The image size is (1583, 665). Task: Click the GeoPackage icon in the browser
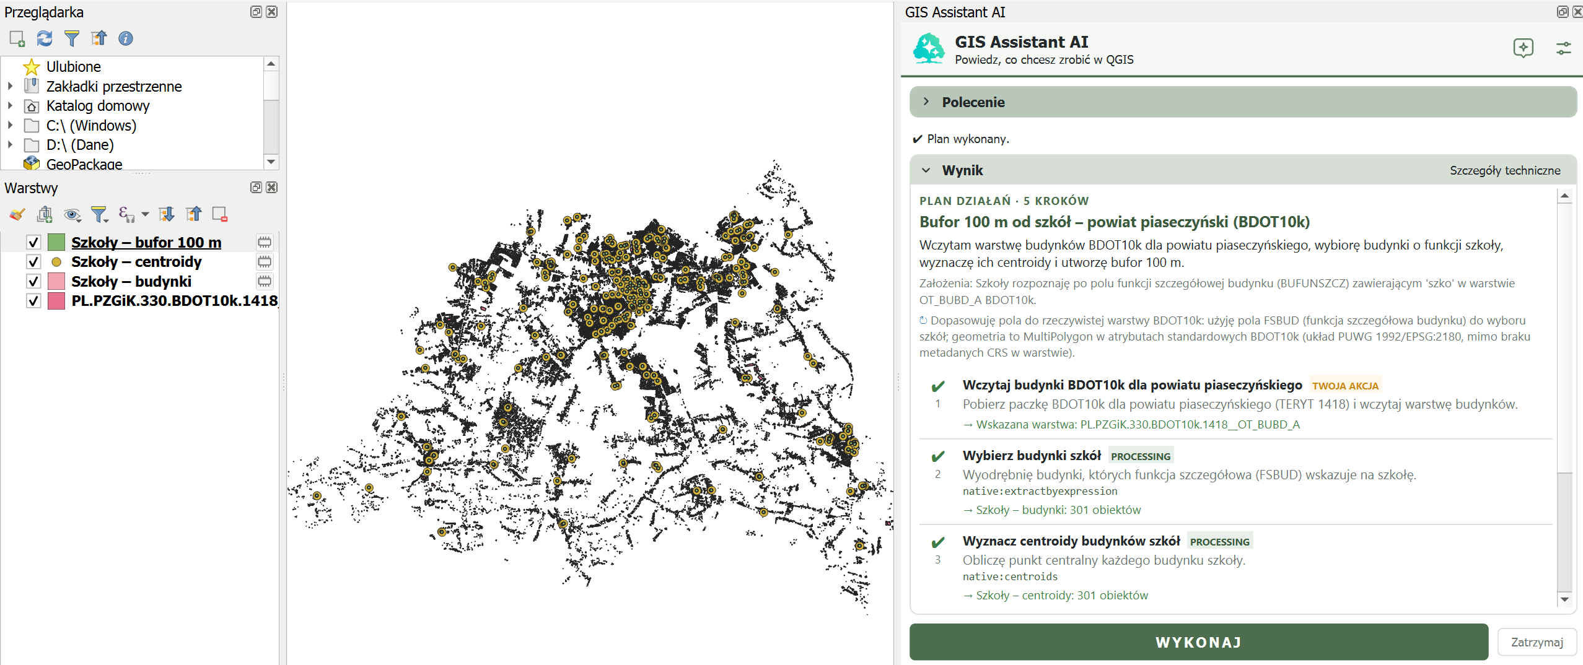(x=32, y=164)
